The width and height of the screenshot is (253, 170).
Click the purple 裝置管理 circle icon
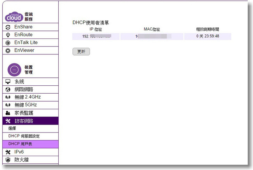[15, 70]
